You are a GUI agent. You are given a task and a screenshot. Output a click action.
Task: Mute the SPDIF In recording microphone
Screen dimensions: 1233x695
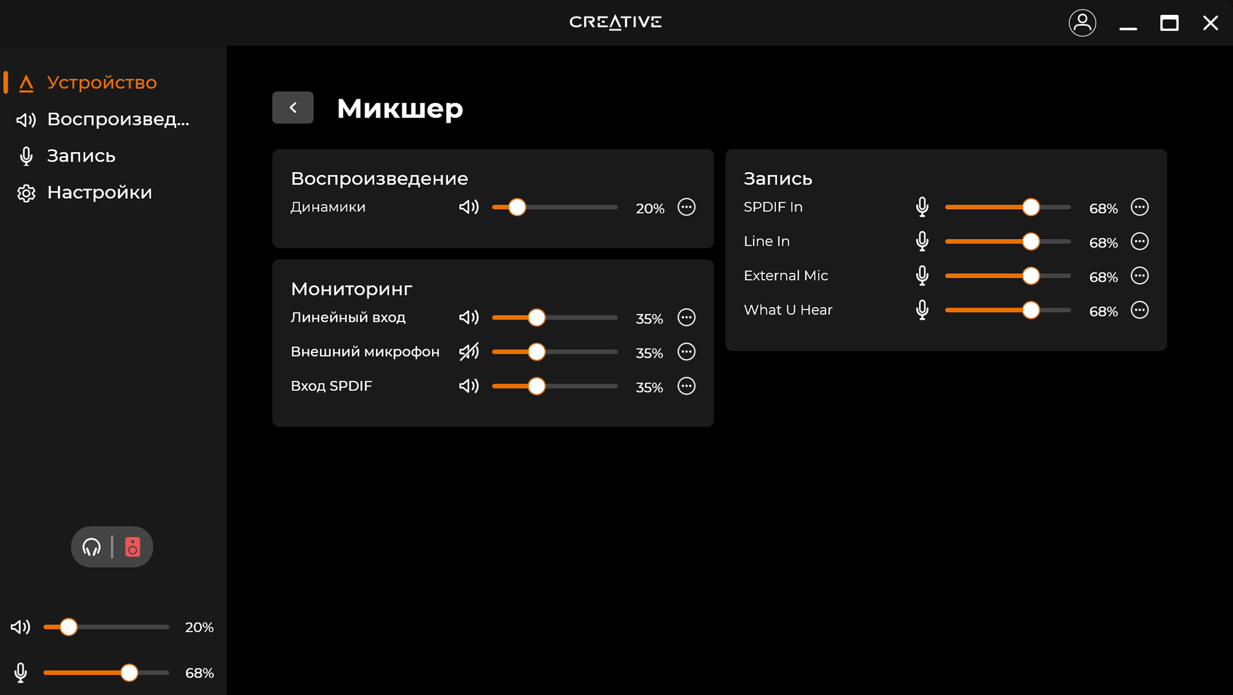click(922, 207)
